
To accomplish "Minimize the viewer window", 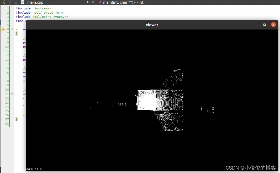I will [255, 25].
